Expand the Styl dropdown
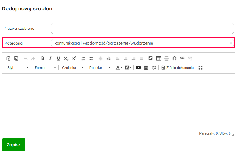 pos(18,68)
